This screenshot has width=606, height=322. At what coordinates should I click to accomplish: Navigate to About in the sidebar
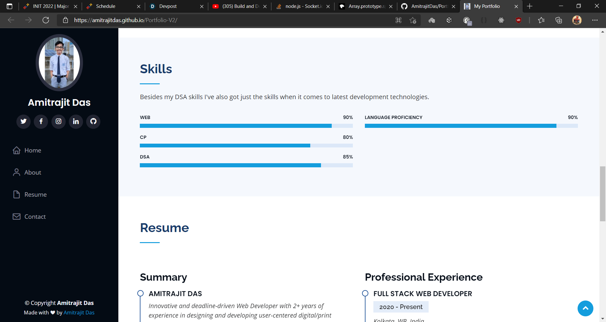coord(27,172)
